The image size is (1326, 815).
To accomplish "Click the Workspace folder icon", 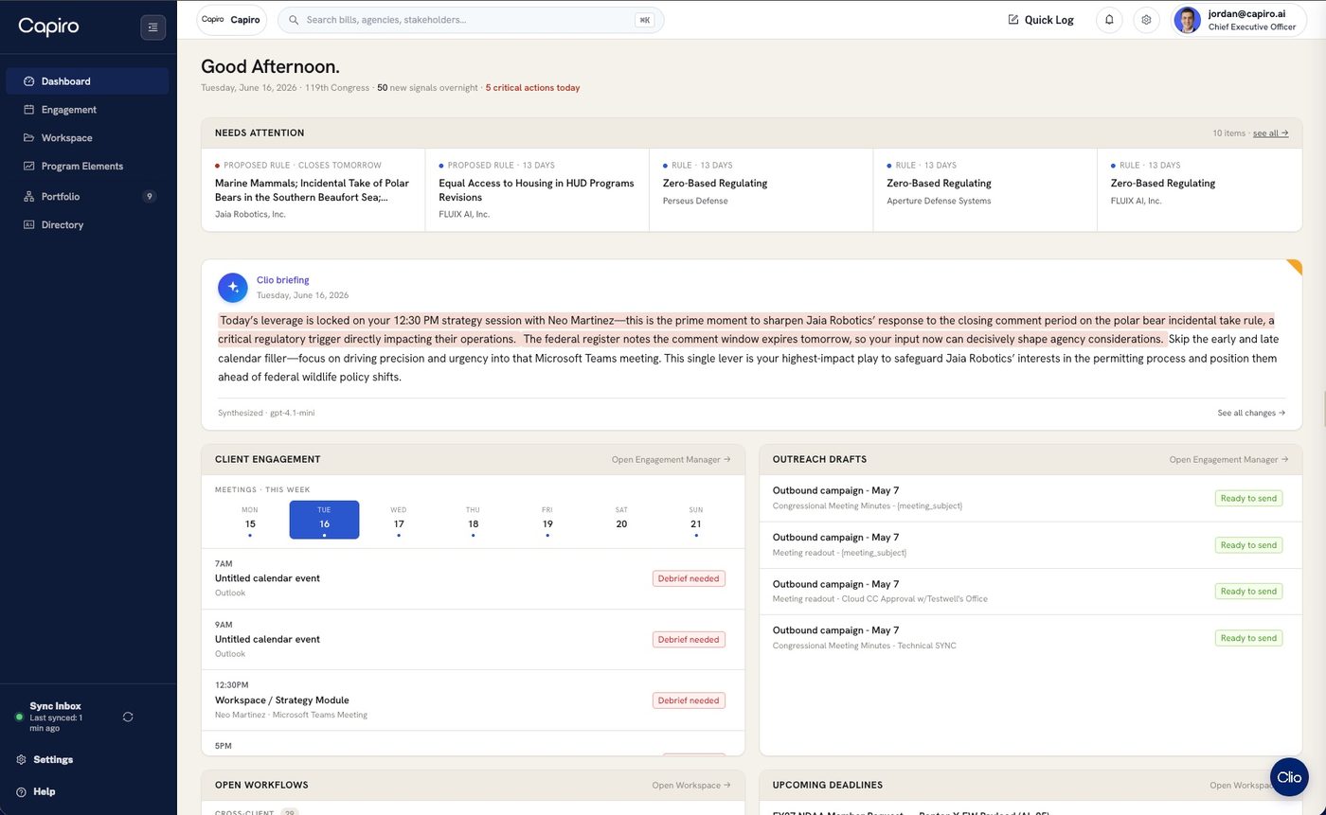I will (29, 138).
